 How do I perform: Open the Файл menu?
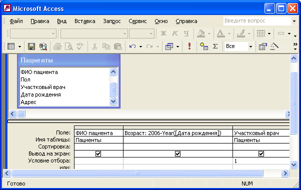(x=16, y=21)
